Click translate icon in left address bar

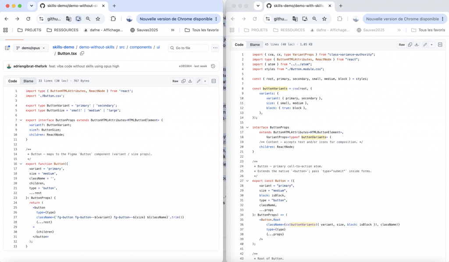[68, 19]
